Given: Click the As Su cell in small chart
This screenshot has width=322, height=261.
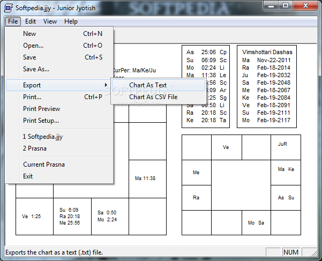Looking at the screenshot, I should tap(286, 198).
